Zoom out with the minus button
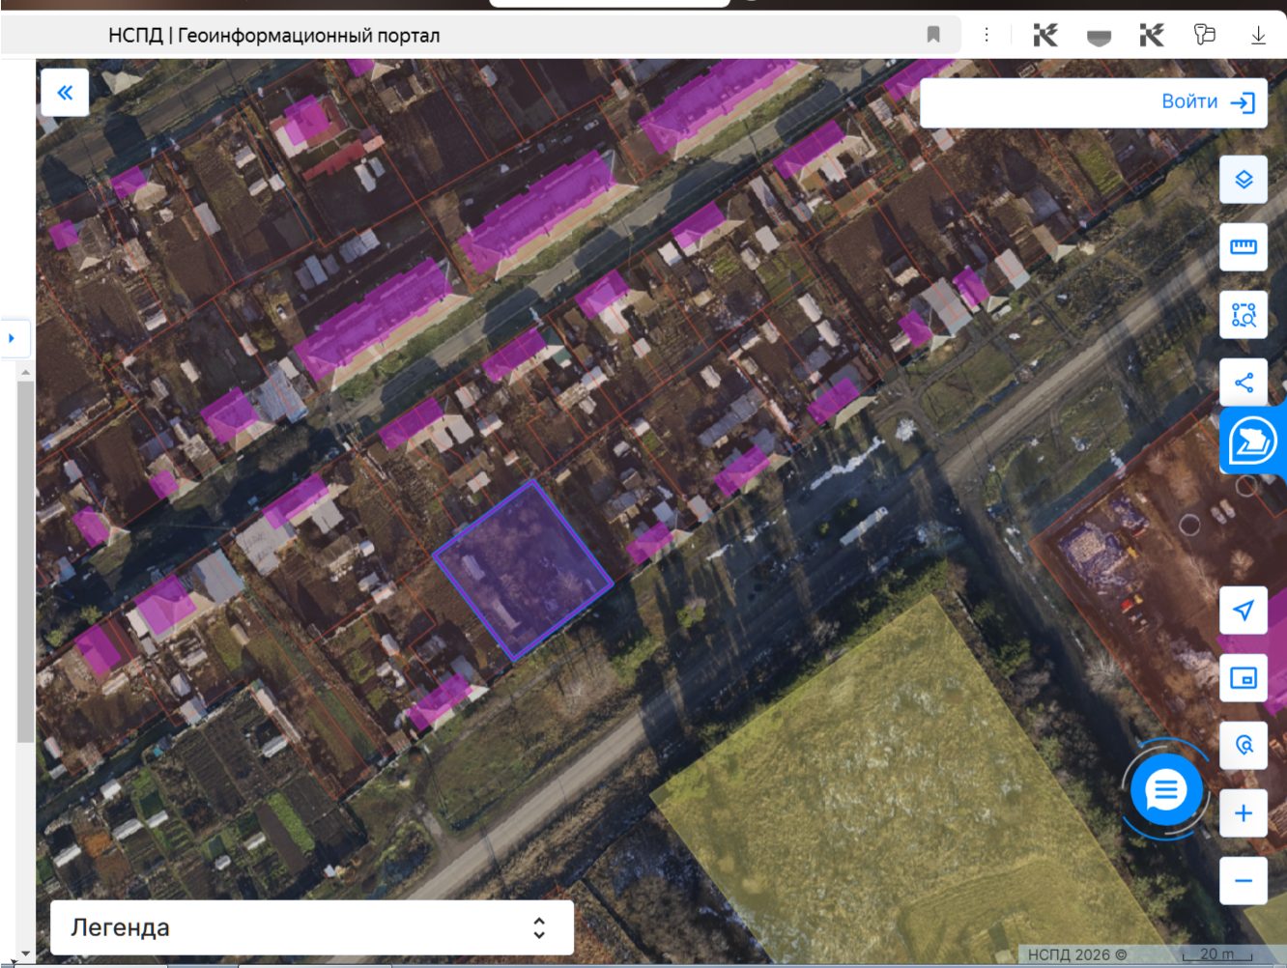 pyautogui.click(x=1244, y=881)
